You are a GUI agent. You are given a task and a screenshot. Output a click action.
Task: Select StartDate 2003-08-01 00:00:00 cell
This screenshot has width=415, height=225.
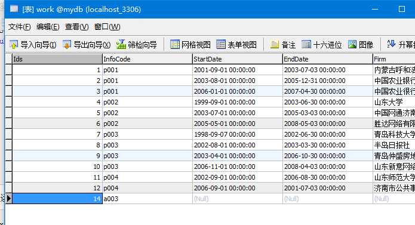[x=238, y=81]
